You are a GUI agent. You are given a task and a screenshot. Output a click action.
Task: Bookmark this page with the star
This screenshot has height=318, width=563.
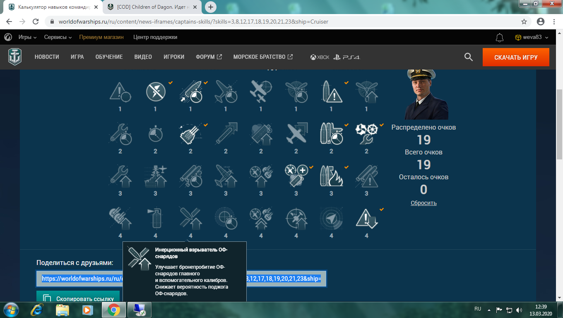click(524, 22)
